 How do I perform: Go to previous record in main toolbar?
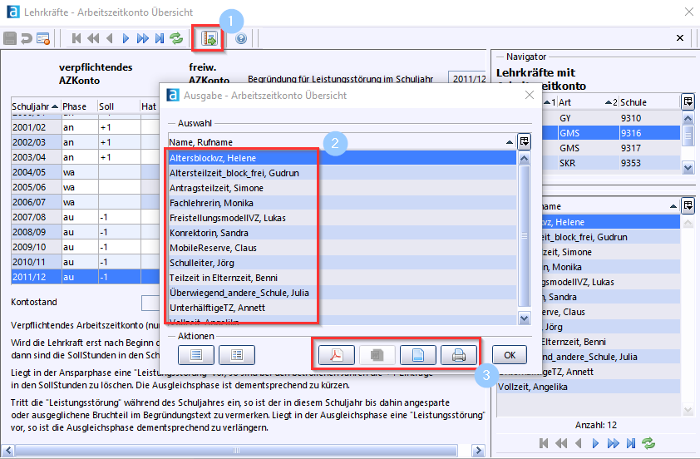pos(110,38)
